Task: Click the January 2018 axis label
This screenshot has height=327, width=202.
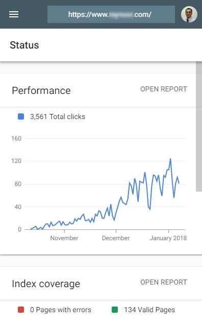Action: click(x=168, y=238)
